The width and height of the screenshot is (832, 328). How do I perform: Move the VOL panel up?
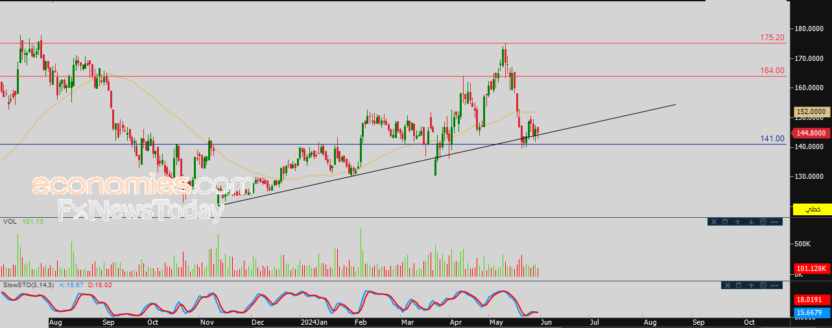(738, 222)
